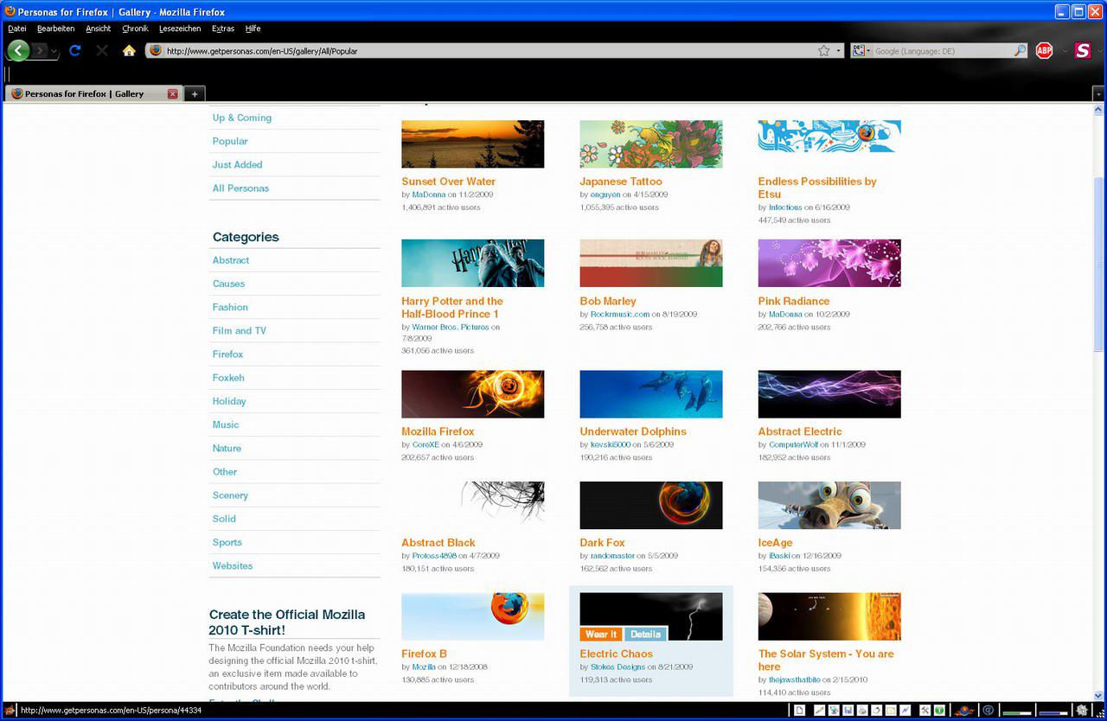This screenshot has height=721, width=1107.
Task: Click the leftmost status bar icon
Action: pos(10,711)
